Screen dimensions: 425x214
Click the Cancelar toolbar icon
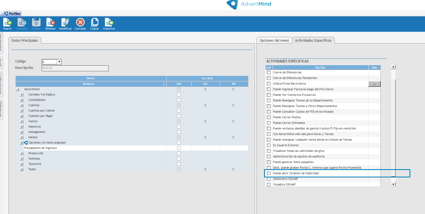tap(80, 24)
